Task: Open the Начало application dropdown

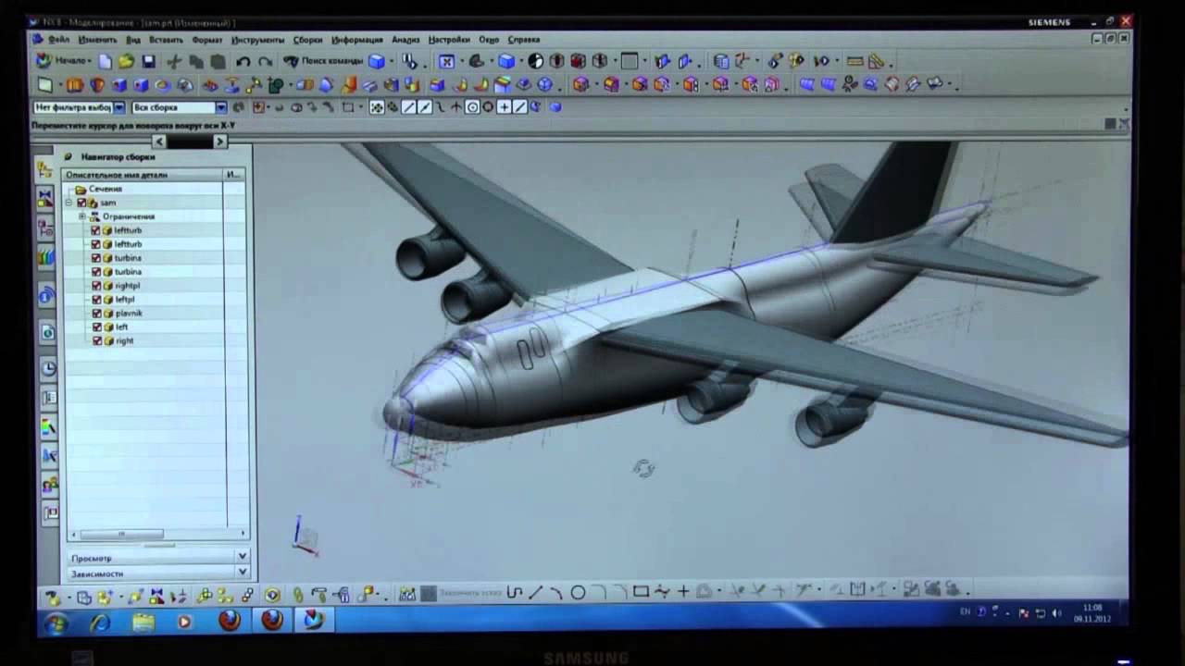Action: point(63,61)
